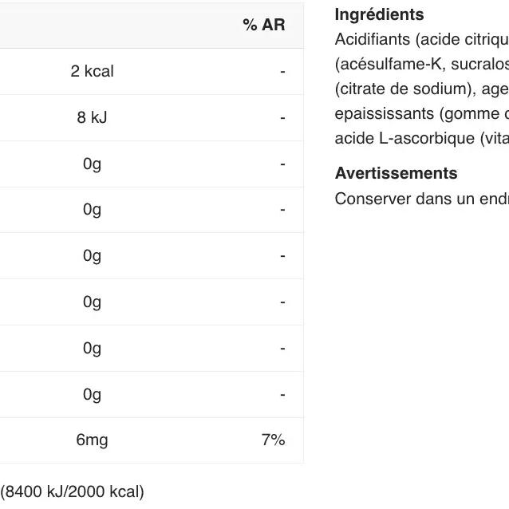Click the % AR column header
The height and width of the screenshot is (509, 509).
pyautogui.click(x=263, y=25)
